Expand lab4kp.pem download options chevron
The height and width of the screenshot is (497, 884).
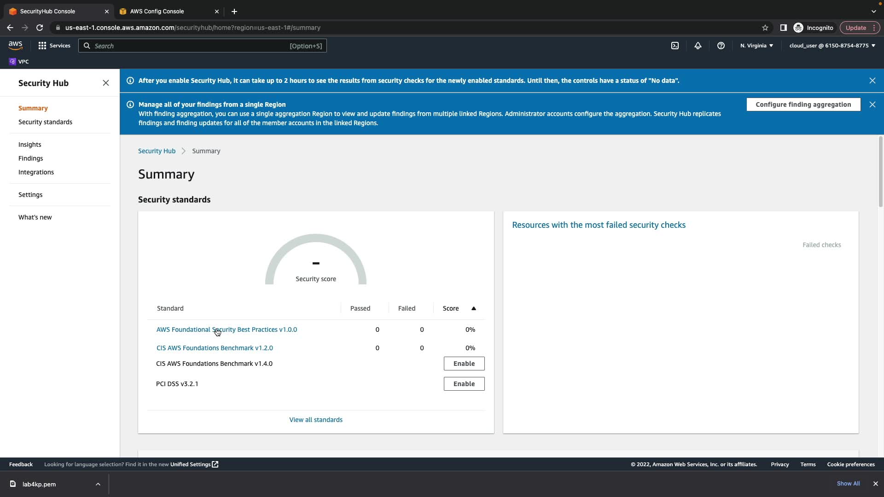[x=98, y=484]
